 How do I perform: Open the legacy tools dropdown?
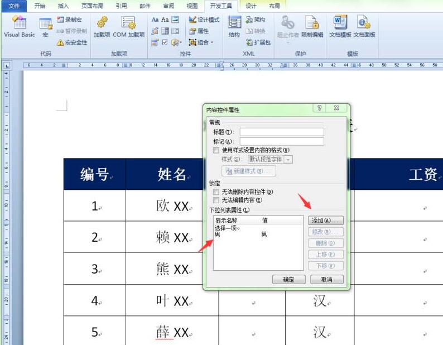176,42
